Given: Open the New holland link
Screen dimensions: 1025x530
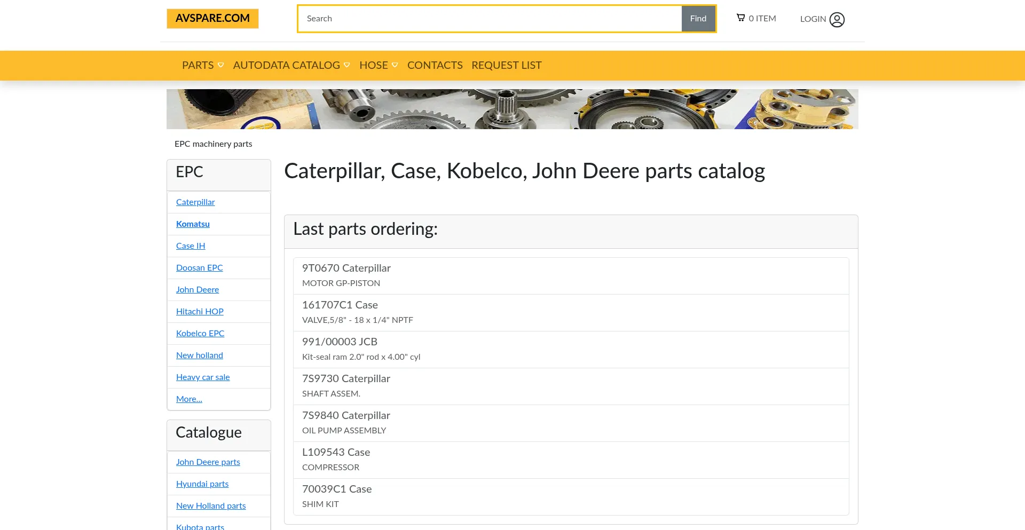Looking at the screenshot, I should [x=200, y=355].
